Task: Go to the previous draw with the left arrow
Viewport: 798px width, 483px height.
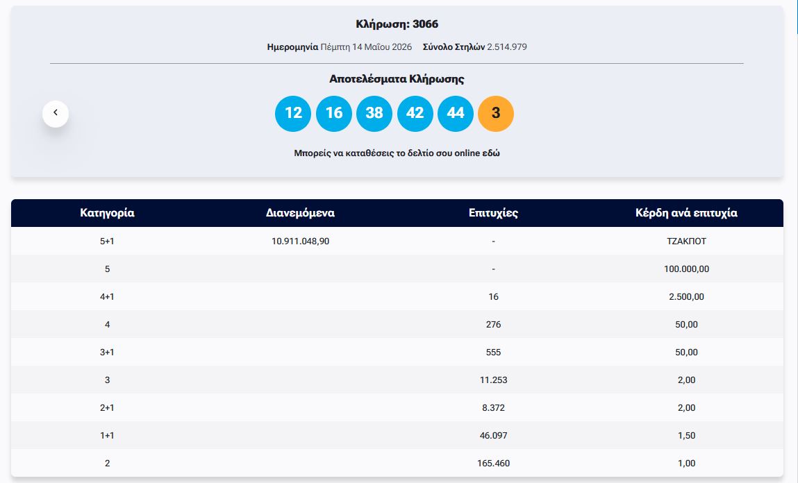Action: (56, 113)
